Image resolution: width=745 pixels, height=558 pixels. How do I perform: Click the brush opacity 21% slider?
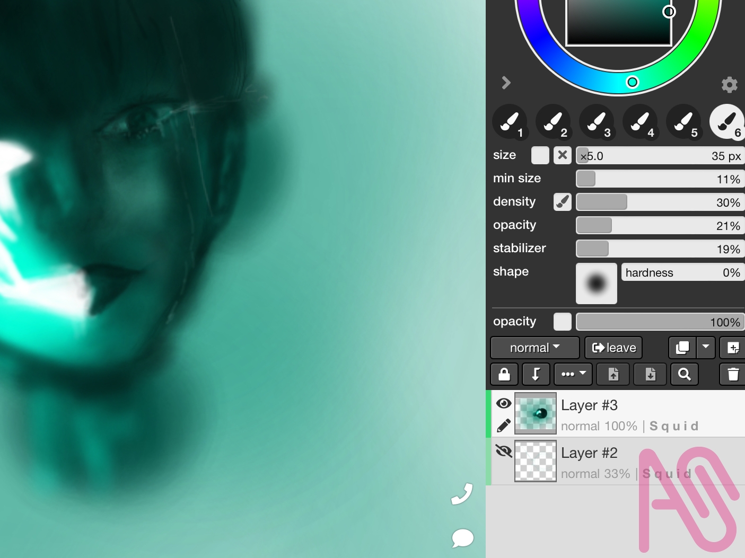pos(660,226)
